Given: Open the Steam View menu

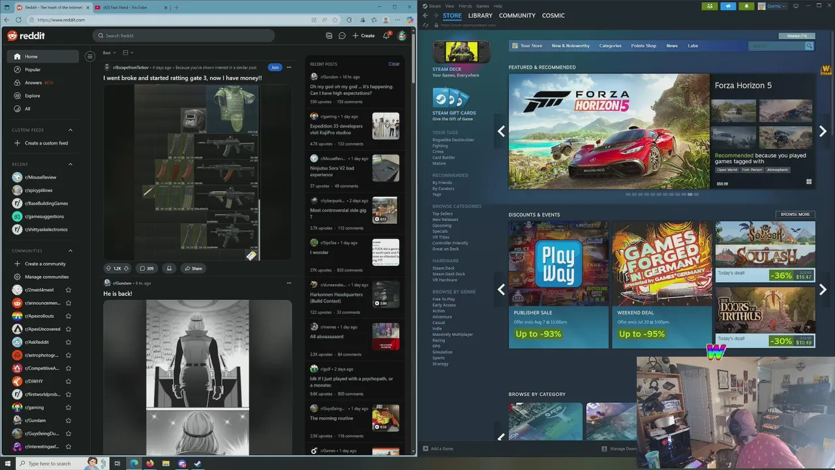Looking at the screenshot, I should [x=450, y=6].
